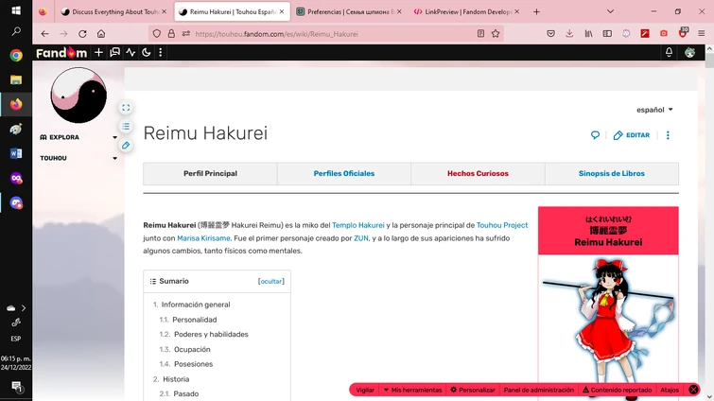Expand the TOUHOU menu
Image resolution: width=714 pixels, height=401 pixels.
coord(78,158)
